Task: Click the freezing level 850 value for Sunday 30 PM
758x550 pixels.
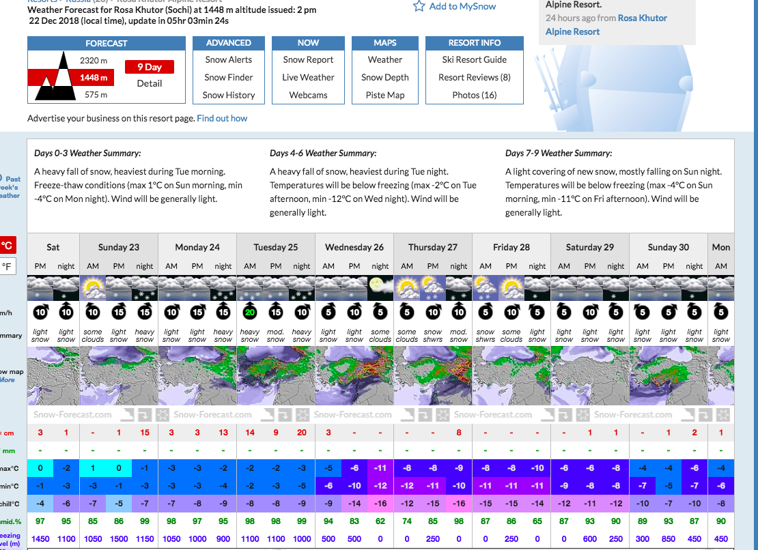Action: pyautogui.click(x=669, y=539)
